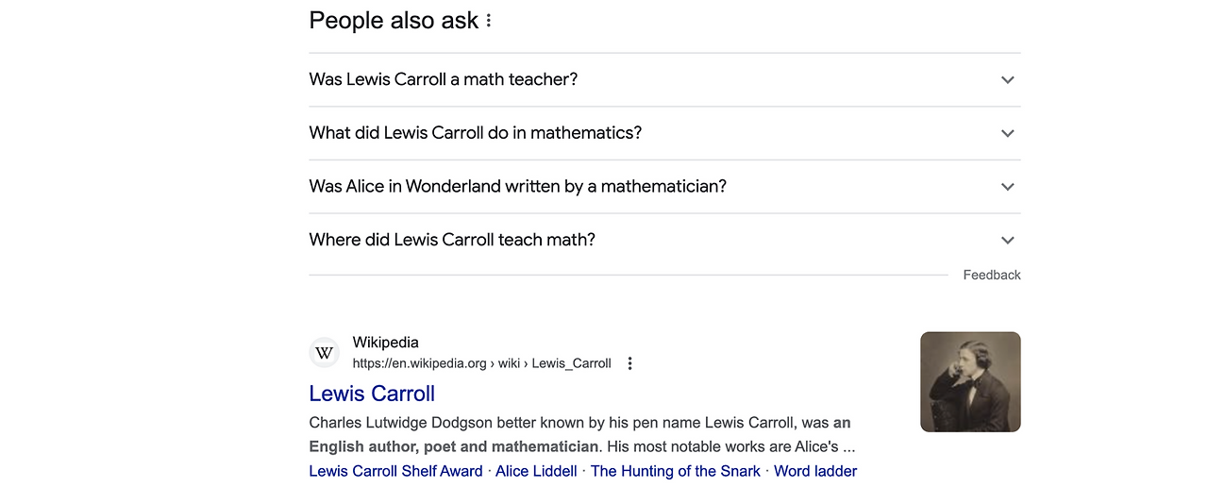Open the Lewis Carroll Wikipedia result title
1208x487 pixels.
pos(372,394)
